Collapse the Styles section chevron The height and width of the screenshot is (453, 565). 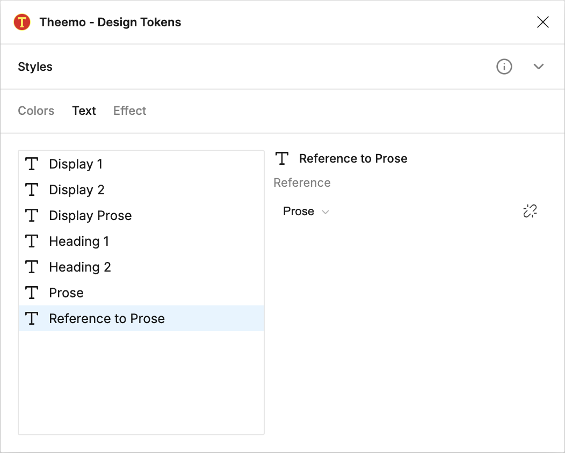tap(539, 67)
